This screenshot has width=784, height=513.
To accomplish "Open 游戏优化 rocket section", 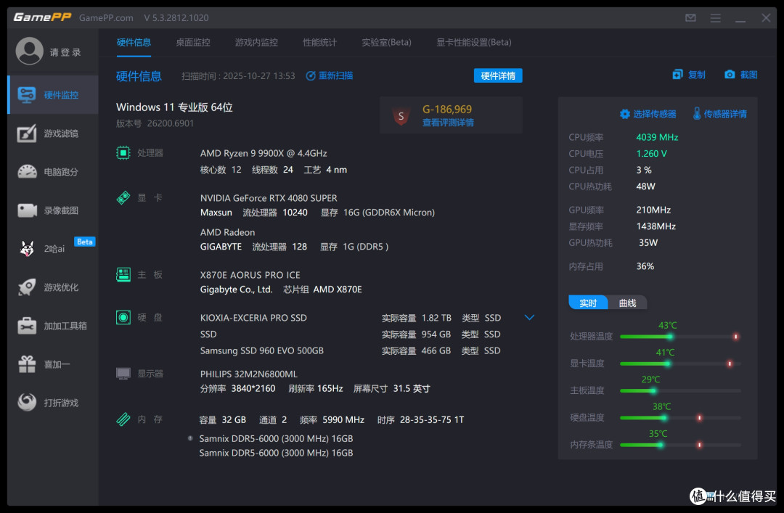I will [53, 287].
